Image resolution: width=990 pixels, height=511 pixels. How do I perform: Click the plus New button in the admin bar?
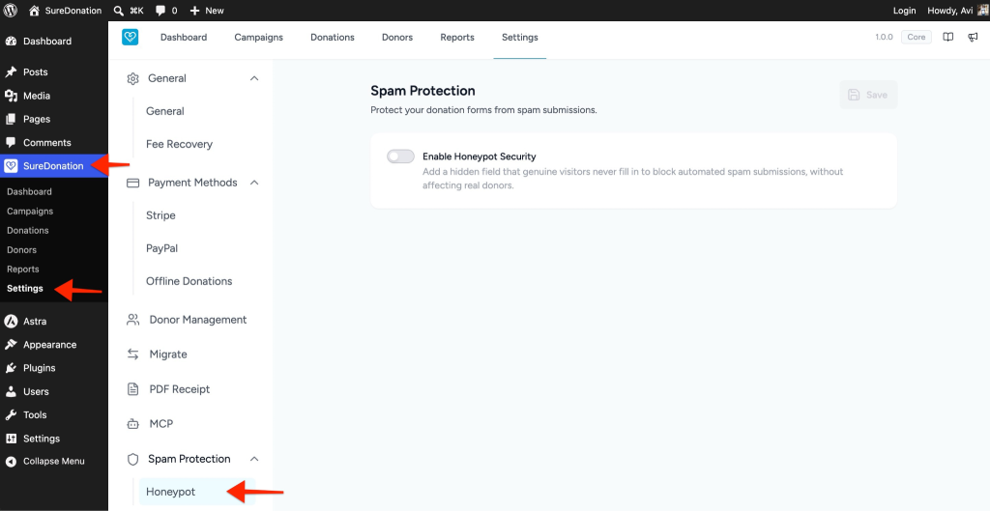tap(207, 10)
